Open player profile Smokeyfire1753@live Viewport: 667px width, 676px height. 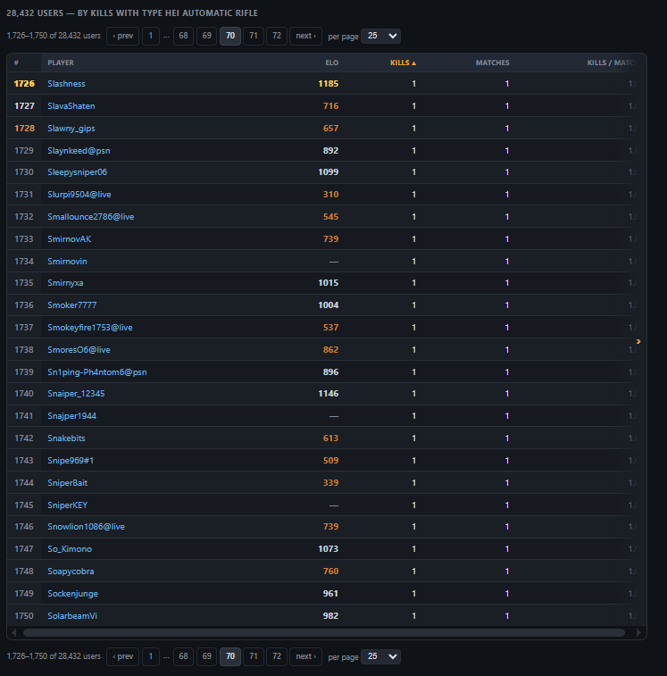coord(89,328)
